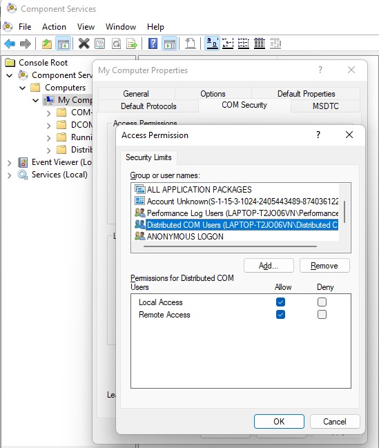The width and height of the screenshot is (379, 448).
Task: Click Access Permission dialog help question mark
Action: (318, 135)
